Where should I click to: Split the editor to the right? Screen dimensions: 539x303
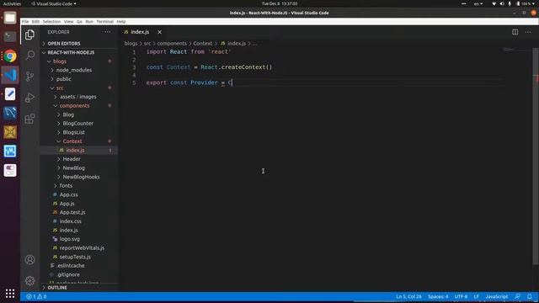click(x=515, y=32)
